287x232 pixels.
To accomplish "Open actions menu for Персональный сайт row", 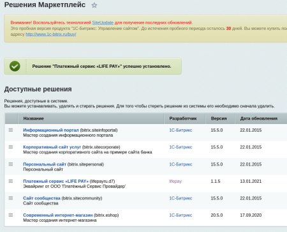I will coord(11,164).
